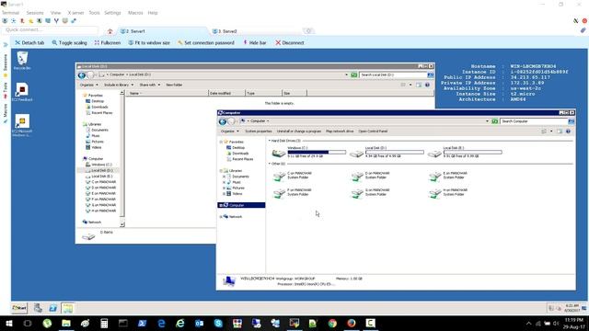Click Fit to window size
The image size is (589, 331).
click(x=149, y=43)
